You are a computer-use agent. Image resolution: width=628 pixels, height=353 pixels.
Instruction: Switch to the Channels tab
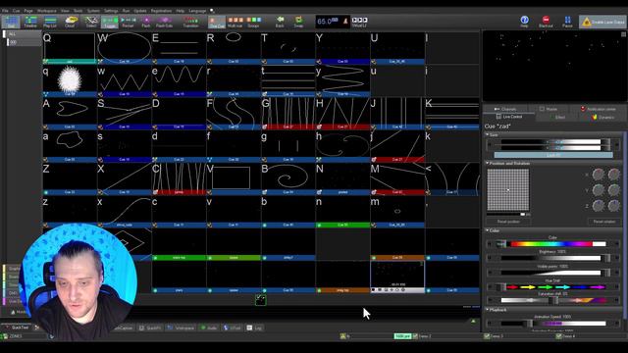click(x=505, y=109)
